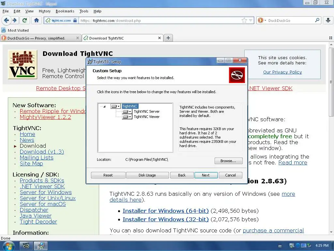Open the .NET Viewer SDK top link
This screenshot has width=334, height=251.
point(271,88)
